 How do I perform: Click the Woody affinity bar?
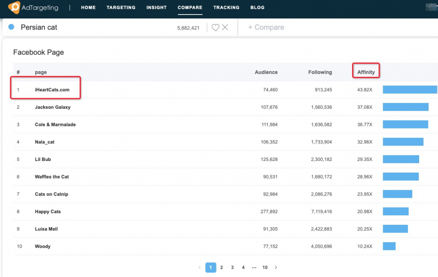coord(389,246)
